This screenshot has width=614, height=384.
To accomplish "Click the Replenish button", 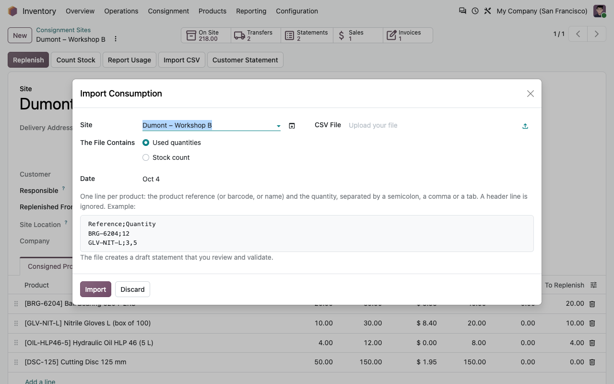I will [28, 60].
